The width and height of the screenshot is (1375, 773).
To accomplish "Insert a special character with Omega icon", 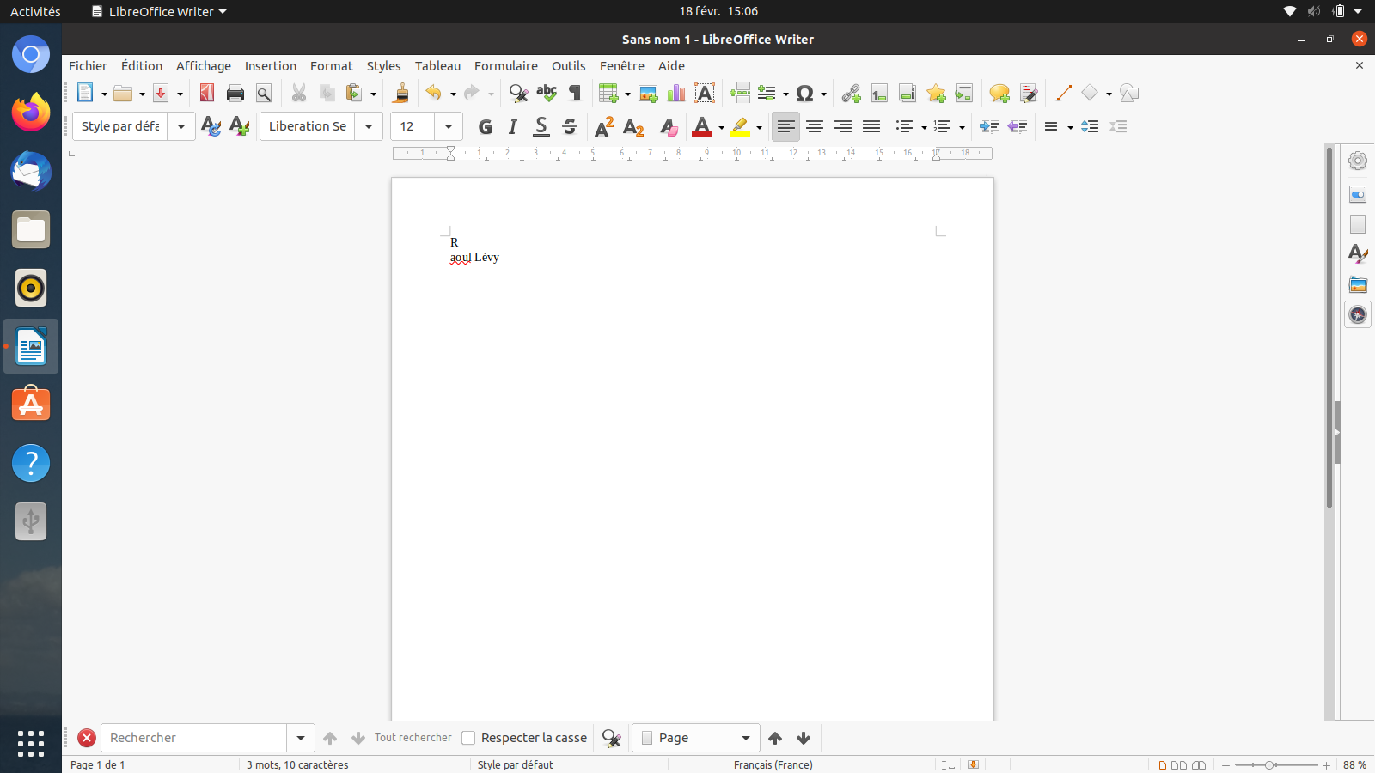I will pyautogui.click(x=804, y=94).
